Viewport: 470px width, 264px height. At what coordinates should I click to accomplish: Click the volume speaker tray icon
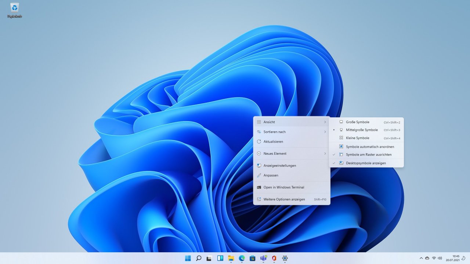[440, 258]
